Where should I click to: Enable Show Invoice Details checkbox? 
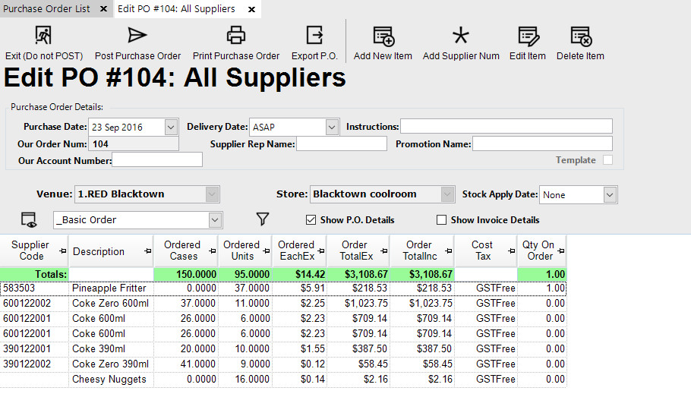click(442, 220)
